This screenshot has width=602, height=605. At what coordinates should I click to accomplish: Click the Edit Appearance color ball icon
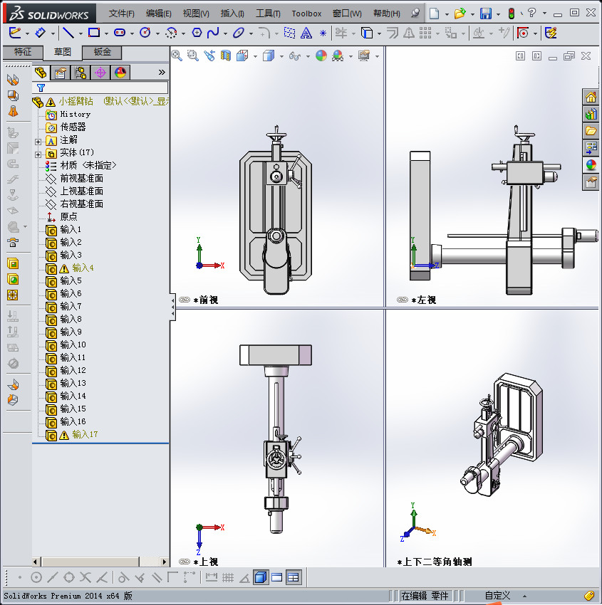pyautogui.click(x=321, y=56)
